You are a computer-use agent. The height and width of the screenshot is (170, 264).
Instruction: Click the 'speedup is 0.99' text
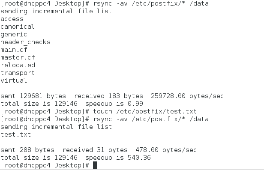[114, 104]
